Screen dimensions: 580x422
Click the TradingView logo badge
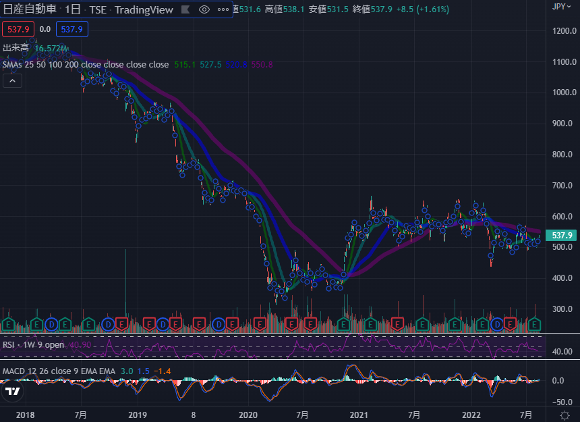(x=13, y=391)
